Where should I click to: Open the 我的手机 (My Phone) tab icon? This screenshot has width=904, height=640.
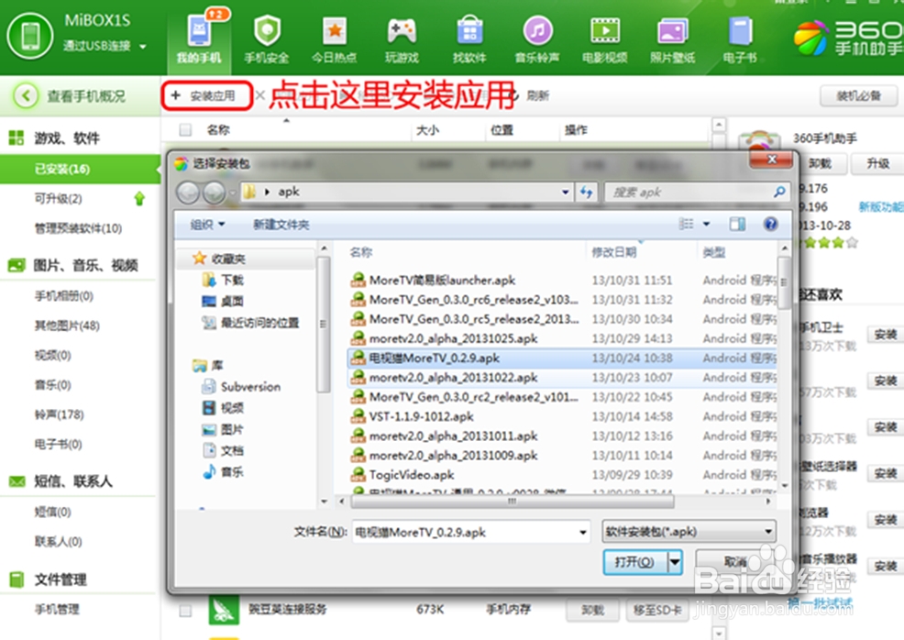[x=200, y=30]
